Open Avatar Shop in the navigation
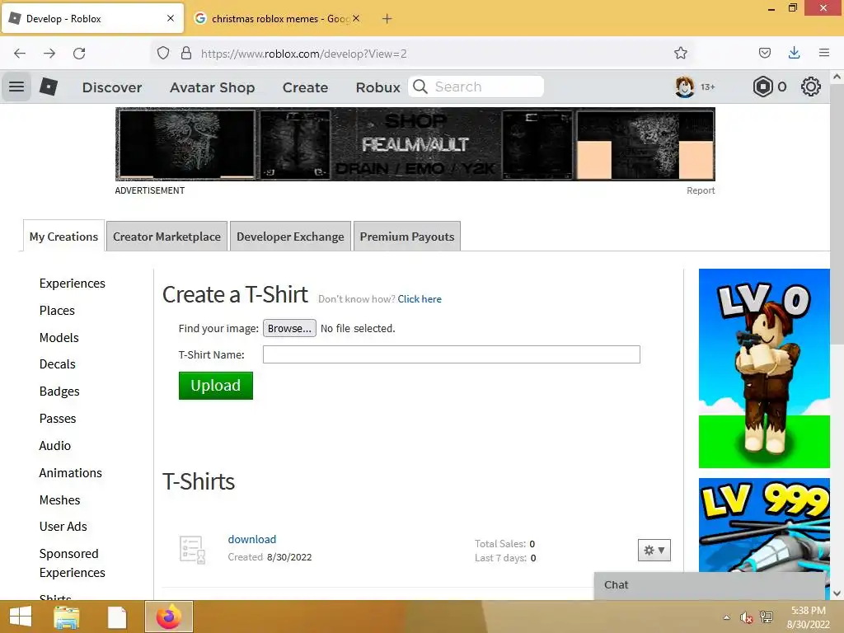 coord(212,87)
